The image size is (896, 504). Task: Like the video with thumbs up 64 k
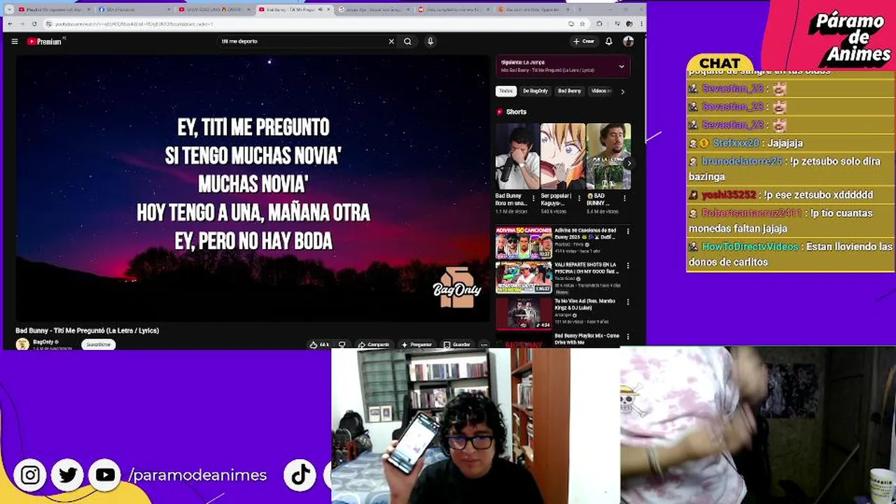[x=320, y=344]
